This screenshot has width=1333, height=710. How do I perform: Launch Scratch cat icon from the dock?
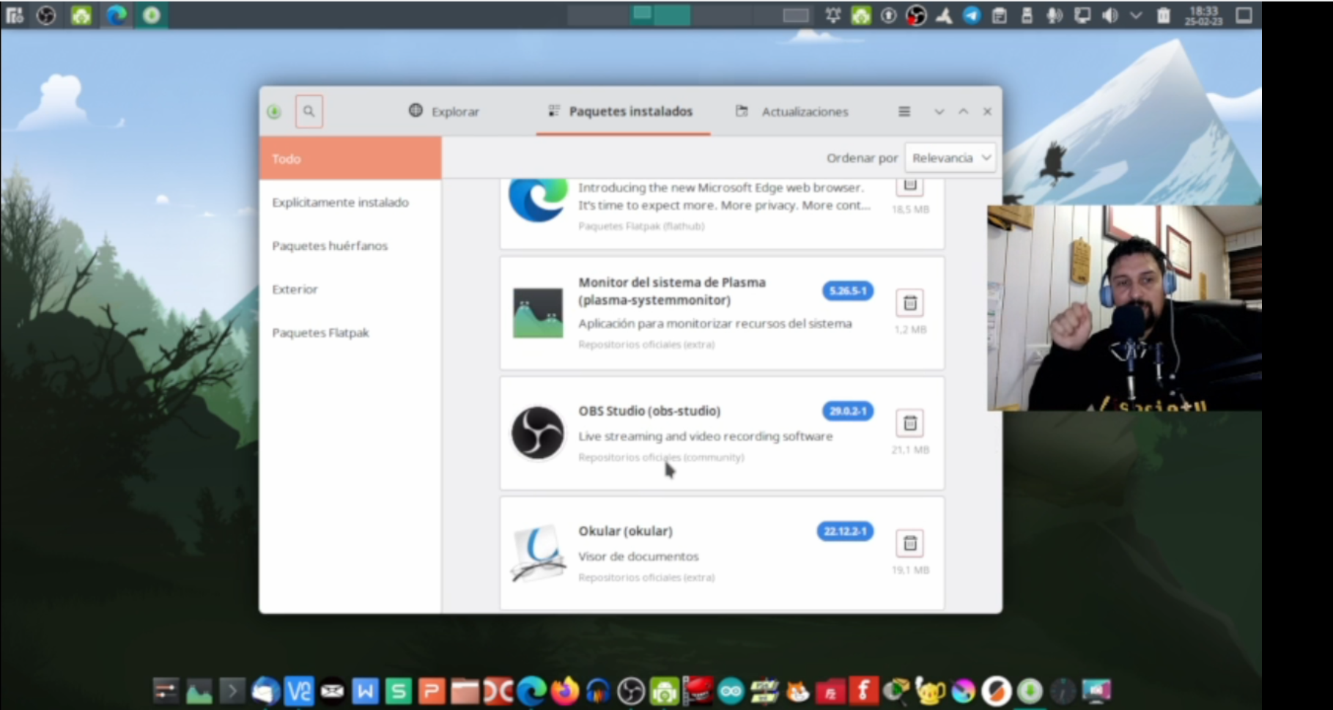[x=797, y=690]
